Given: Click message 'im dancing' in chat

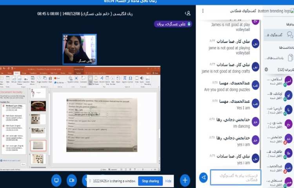Looking at the screenshot, I should pyautogui.click(x=241, y=127).
